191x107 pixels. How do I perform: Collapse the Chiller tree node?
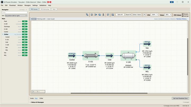(x=3, y=34)
